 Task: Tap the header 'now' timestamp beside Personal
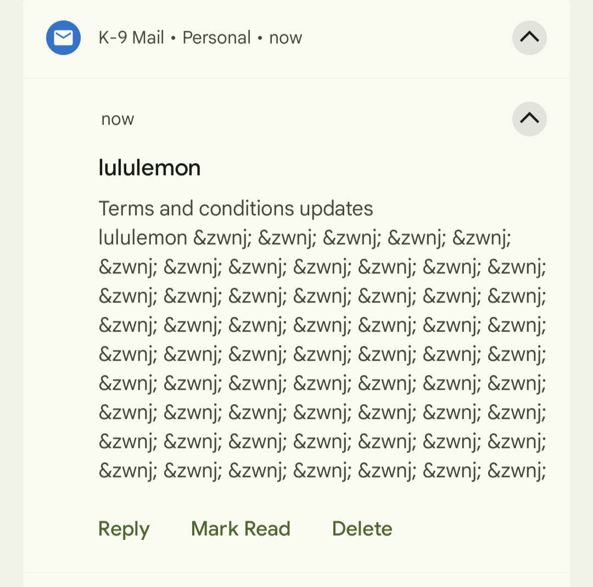(286, 38)
